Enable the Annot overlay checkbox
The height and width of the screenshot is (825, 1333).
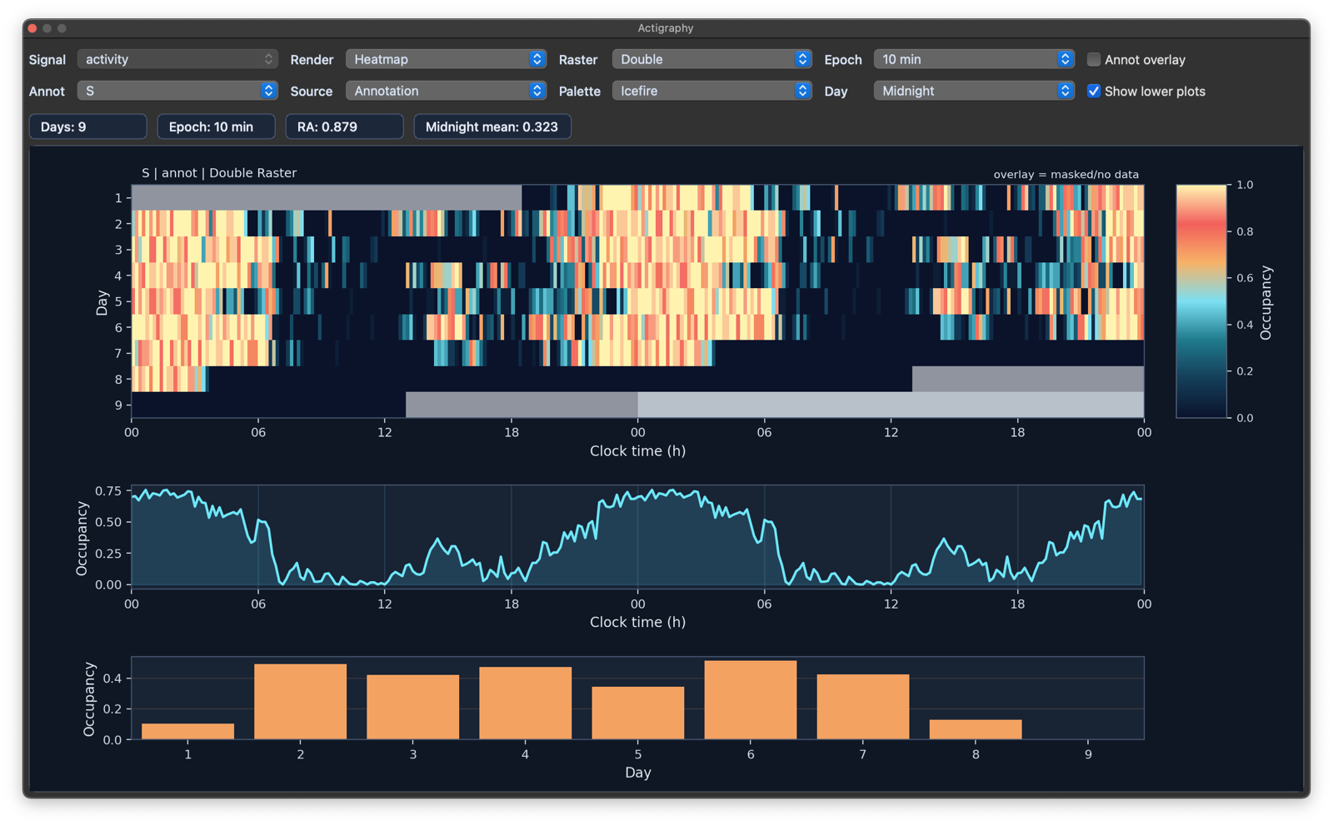click(1094, 60)
